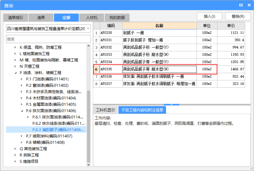This screenshot has height=171, width=254.
Task: Select tree item P.6.3 满刮腻子
Action: point(58,130)
